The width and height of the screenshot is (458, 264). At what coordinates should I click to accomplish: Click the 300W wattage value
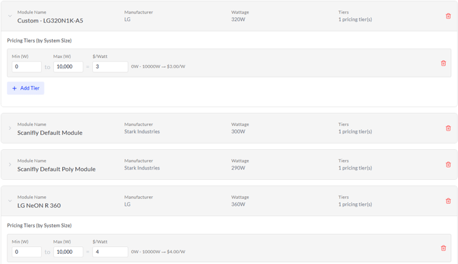(238, 131)
